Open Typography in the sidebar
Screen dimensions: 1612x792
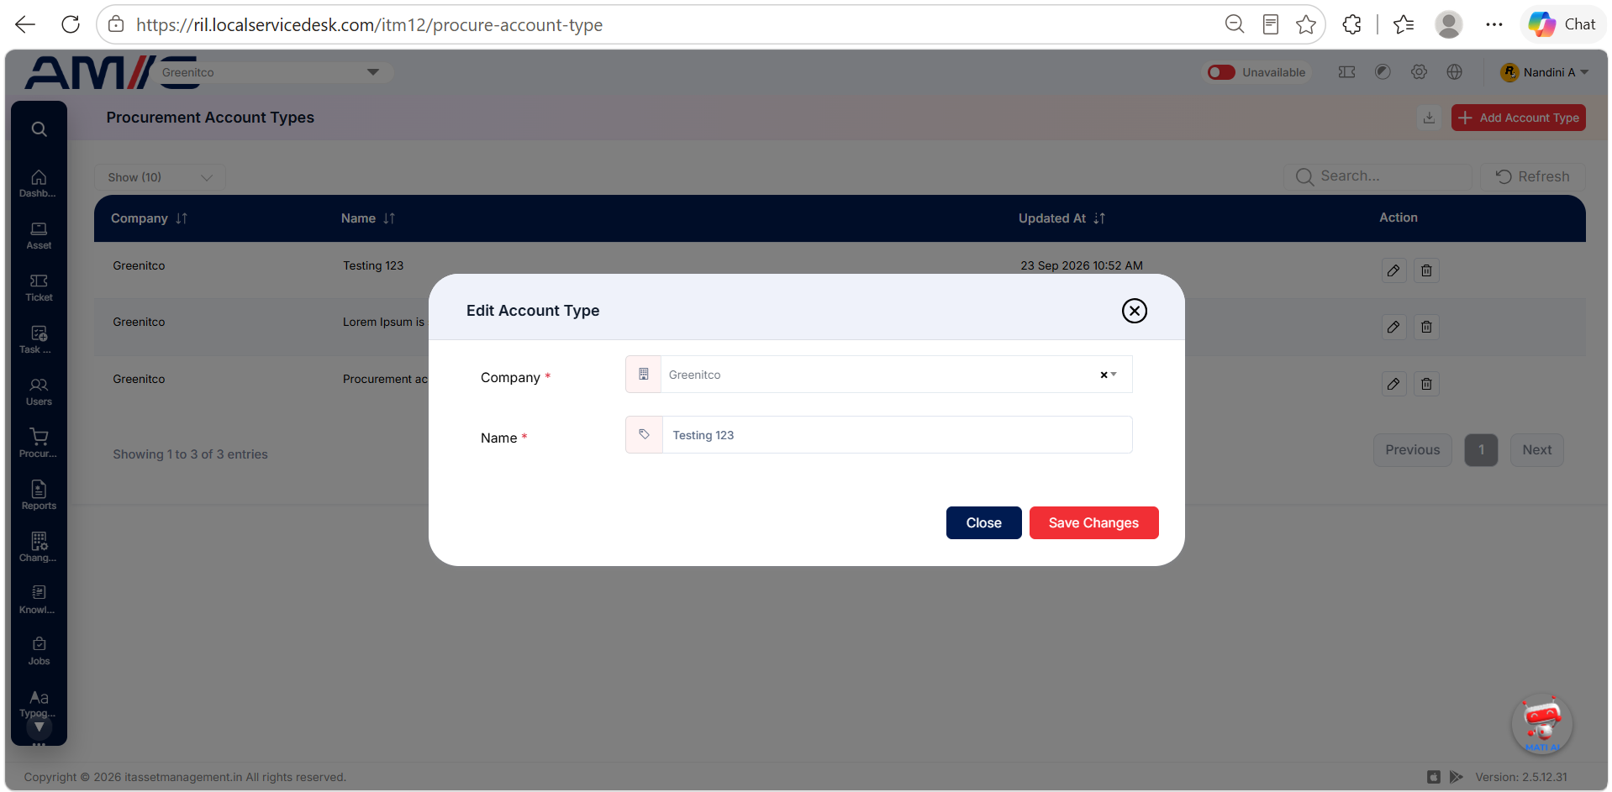coord(39,703)
